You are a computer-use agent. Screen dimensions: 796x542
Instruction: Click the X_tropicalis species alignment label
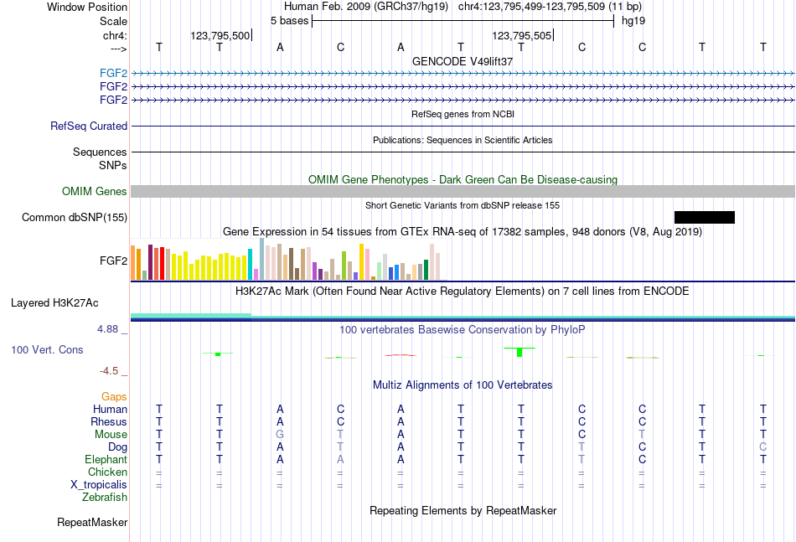click(99, 485)
